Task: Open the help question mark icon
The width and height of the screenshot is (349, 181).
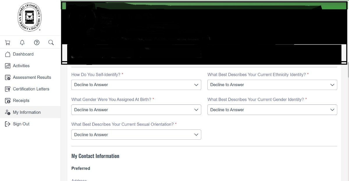Action: (37, 42)
